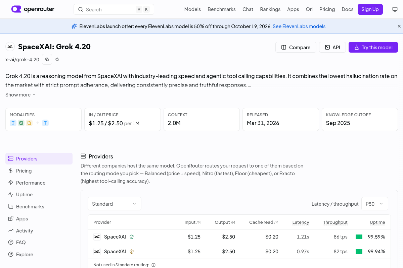Click the Search input field

[x=114, y=9]
